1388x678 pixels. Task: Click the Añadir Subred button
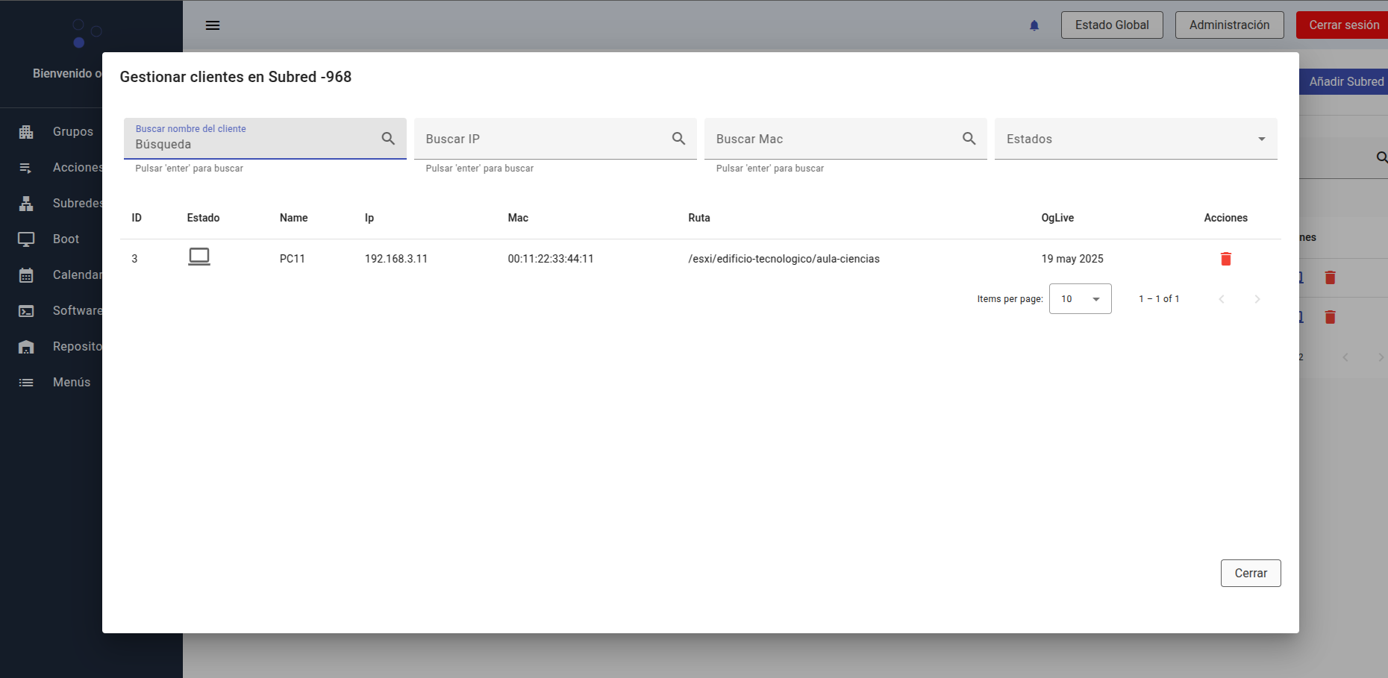point(1345,82)
